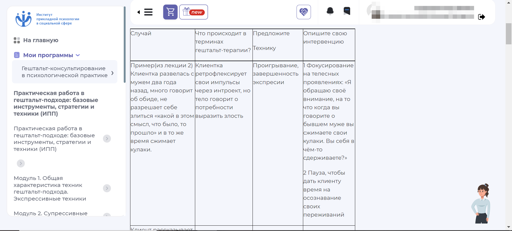Expand 'Модуль 1. Общая характеристика' arrow
512x231 pixels.
pos(107,188)
